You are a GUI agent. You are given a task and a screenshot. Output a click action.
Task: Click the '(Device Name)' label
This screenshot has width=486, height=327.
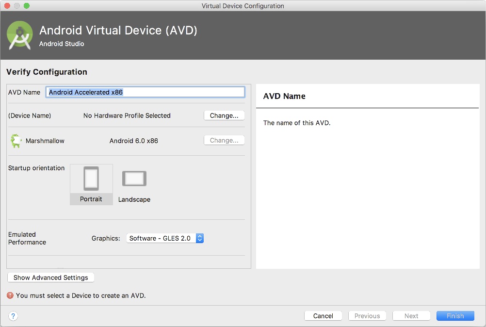click(30, 115)
